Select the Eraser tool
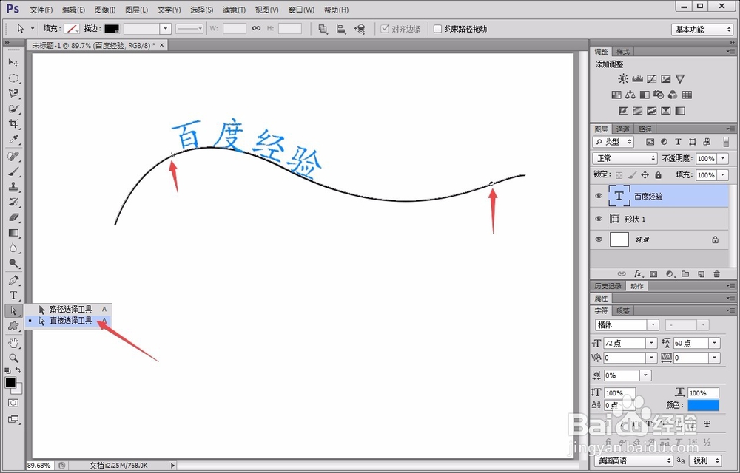Viewport: 740px width, 473px height. 13,217
